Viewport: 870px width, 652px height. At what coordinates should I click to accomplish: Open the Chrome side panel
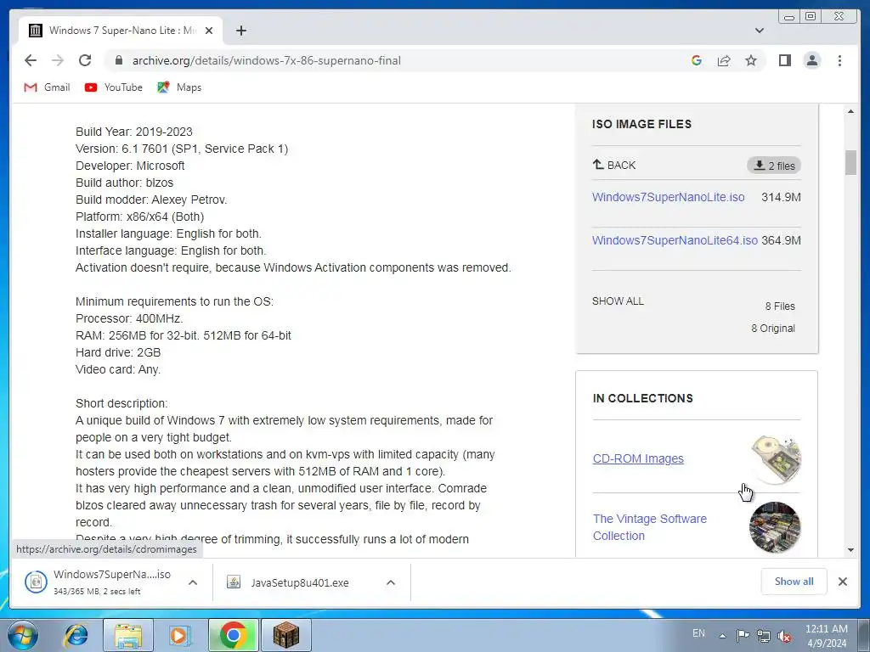[784, 60]
